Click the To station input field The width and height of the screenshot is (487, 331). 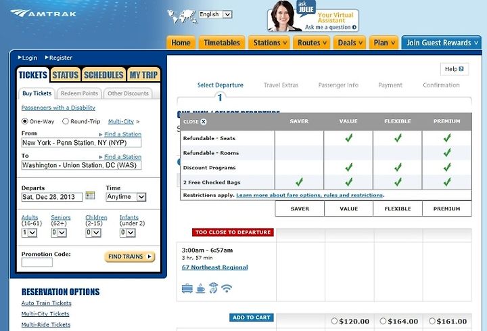click(81, 165)
